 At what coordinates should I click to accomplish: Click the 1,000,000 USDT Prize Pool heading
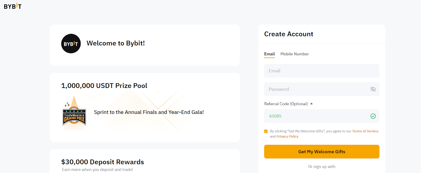(104, 86)
